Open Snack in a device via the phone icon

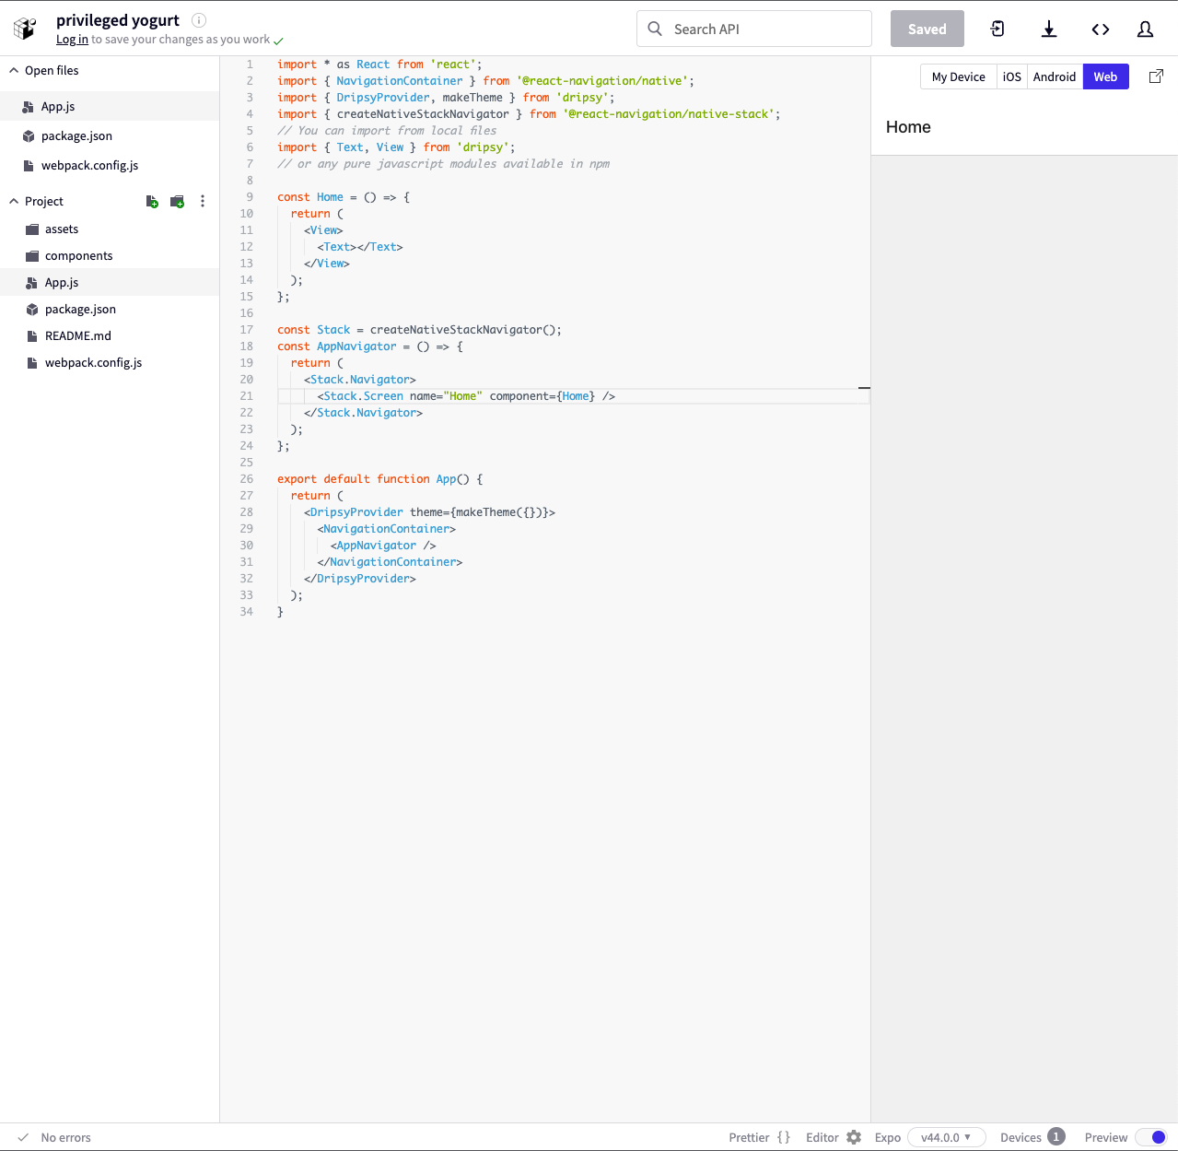coord(997,29)
